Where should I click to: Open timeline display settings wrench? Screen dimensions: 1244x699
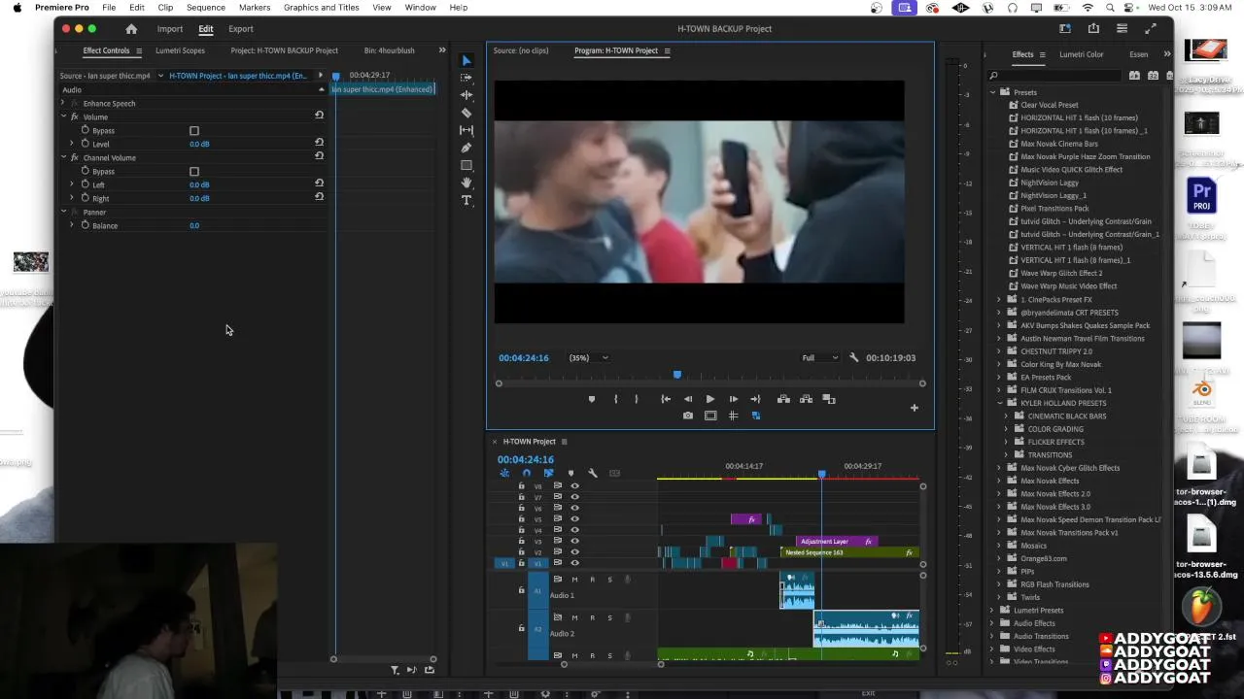click(x=593, y=473)
